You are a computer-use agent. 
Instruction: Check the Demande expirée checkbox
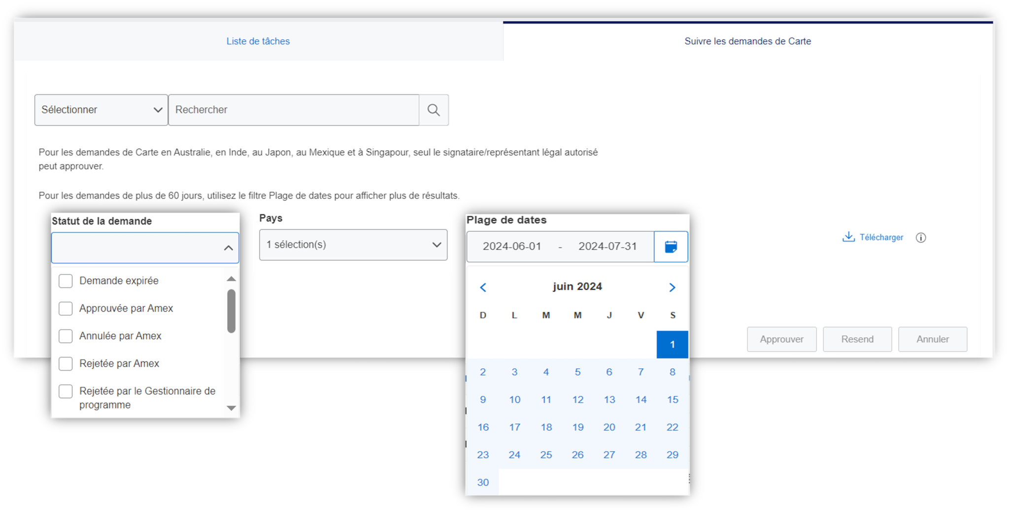66,281
